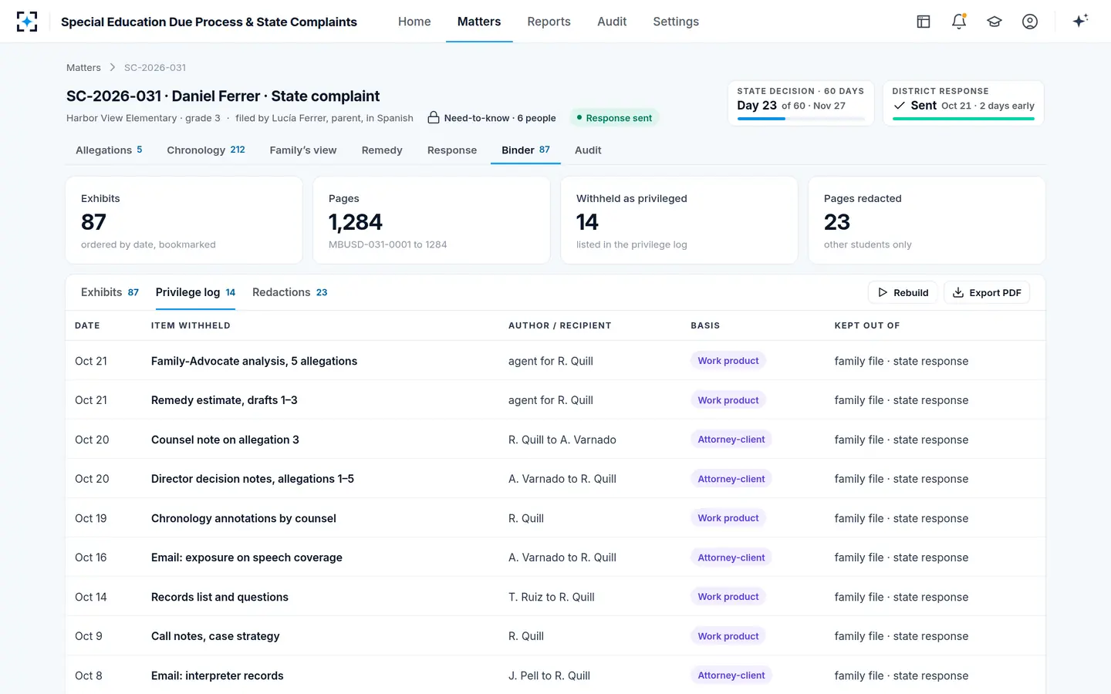Select the Binder tab
This screenshot has width=1111, height=694.
coord(525,150)
